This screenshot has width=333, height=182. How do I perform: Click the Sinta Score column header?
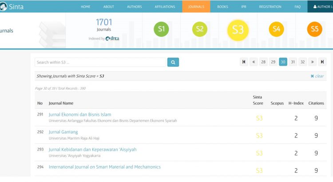(258, 100)
